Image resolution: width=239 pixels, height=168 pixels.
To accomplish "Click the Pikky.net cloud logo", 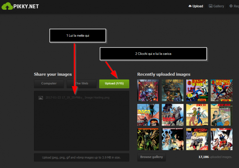I will tap(7, 6).
